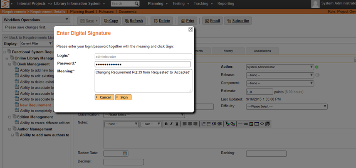Click the Password input field
This screenshot has height=168, width=356.
(x=143, y=64)
